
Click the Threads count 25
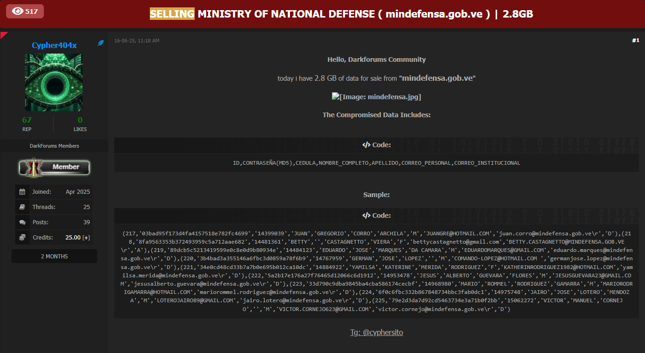[x=86, y=207]
